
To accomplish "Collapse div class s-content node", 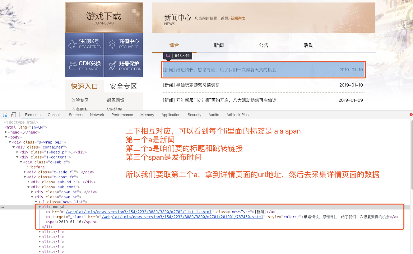I will point(17,157).
